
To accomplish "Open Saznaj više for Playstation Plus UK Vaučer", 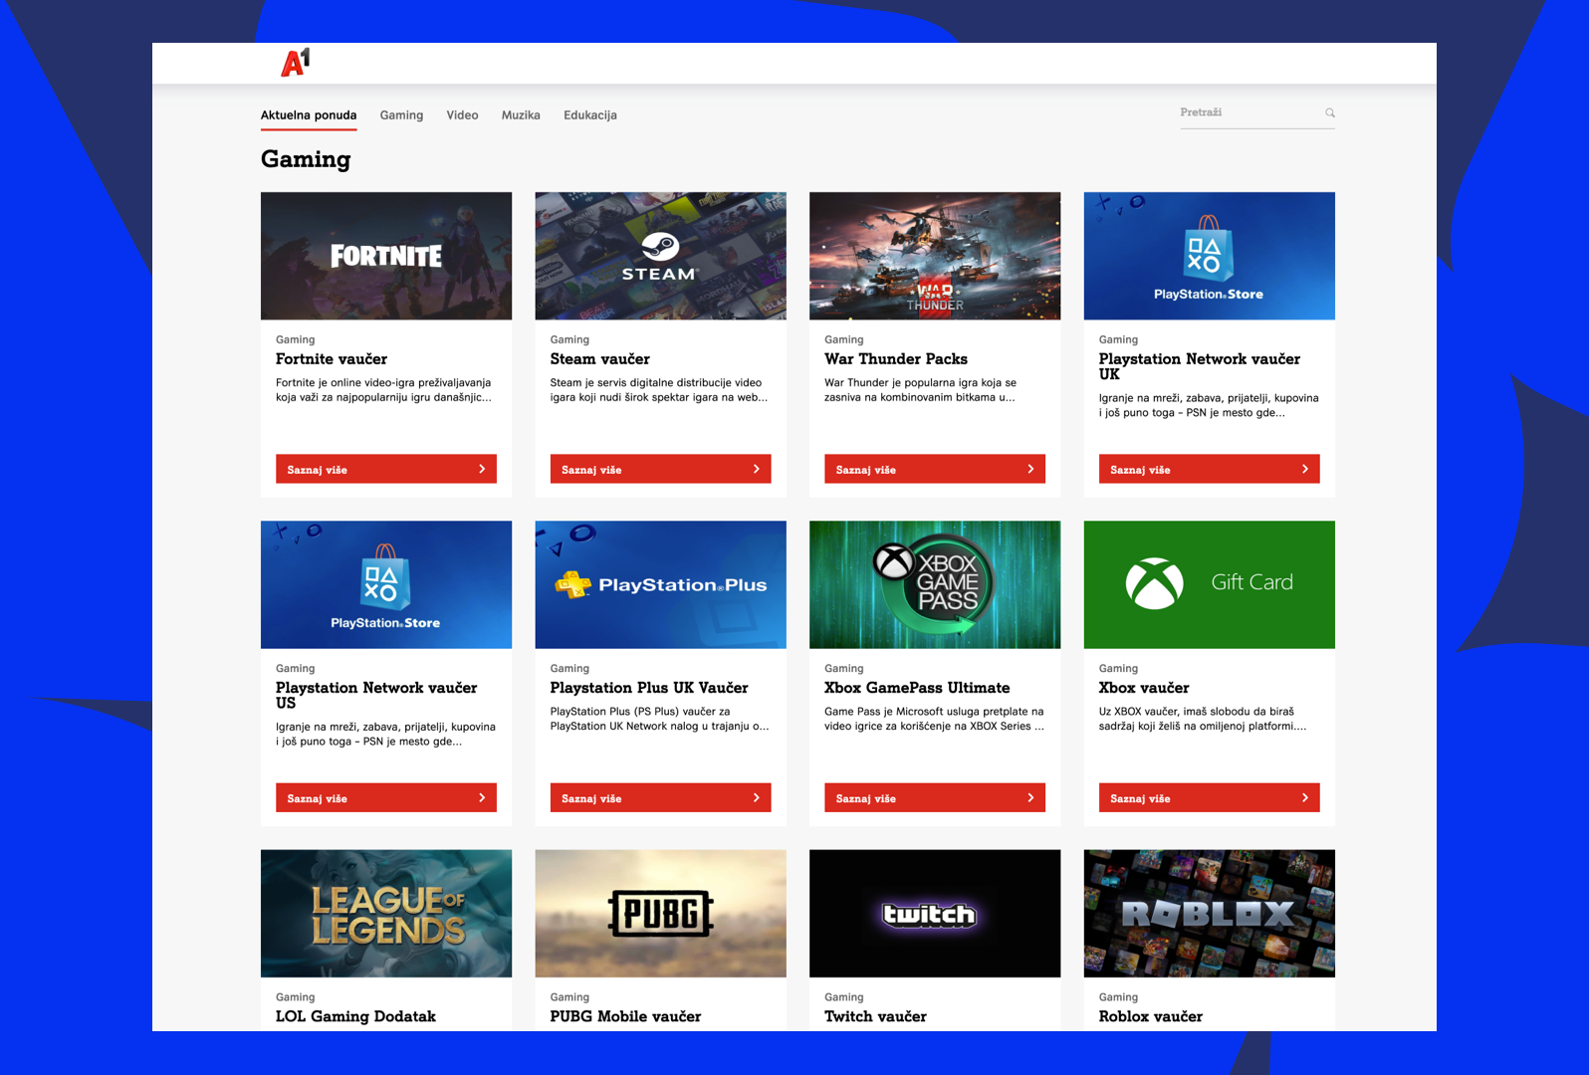I will click(x=660, y=797).
